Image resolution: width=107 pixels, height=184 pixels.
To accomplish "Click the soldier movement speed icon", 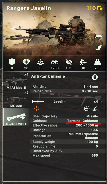I will point(83,62).
